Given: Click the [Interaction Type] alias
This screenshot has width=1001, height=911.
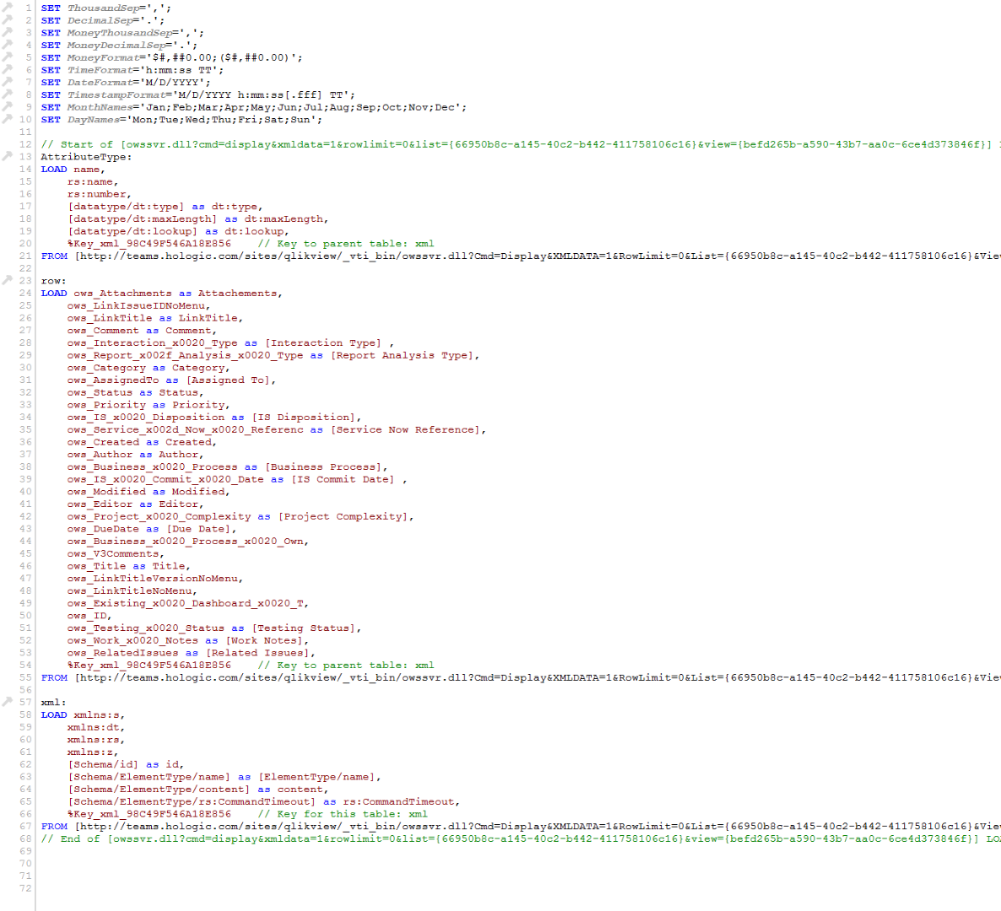Looking at the screenshot, I should [x=322, y=342].
